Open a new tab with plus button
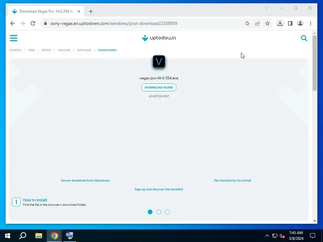The image size is (323, 242). [x=91, y=11]
